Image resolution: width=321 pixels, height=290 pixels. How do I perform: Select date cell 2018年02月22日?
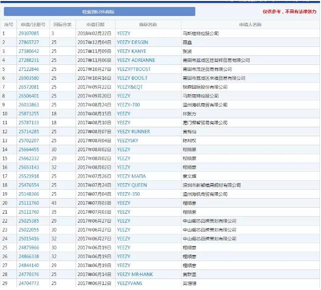pyautogui.click(x=94, y=33)
